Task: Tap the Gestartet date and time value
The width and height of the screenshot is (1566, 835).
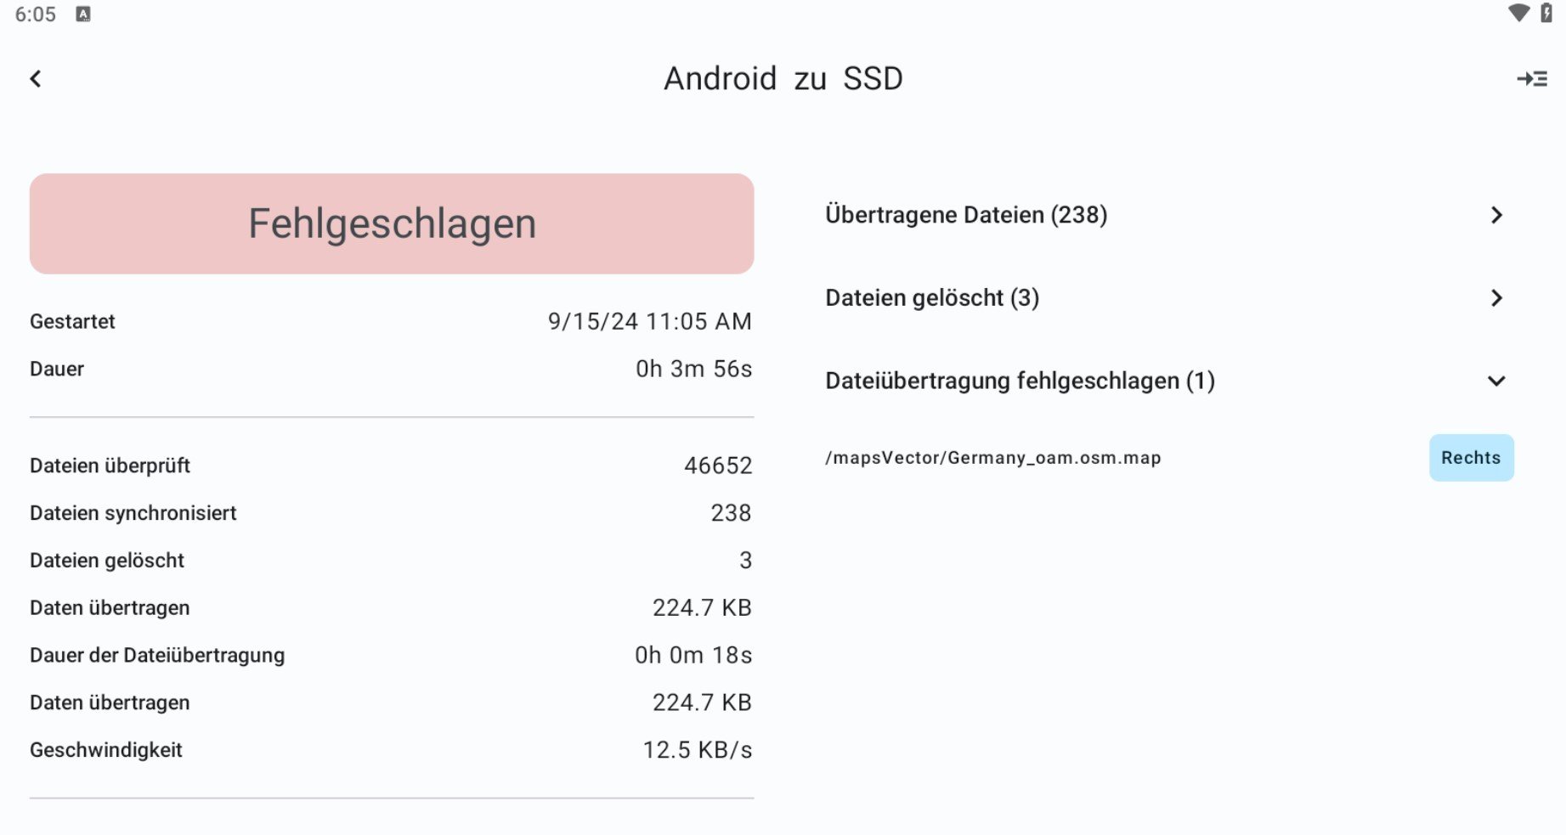Action: point(649,322)
